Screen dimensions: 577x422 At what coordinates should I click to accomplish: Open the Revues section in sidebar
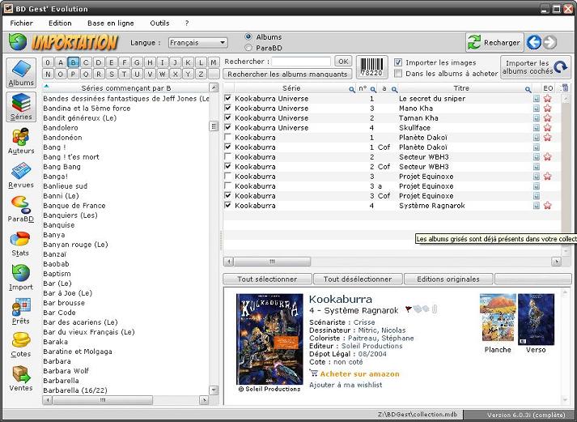coord(21,175)
